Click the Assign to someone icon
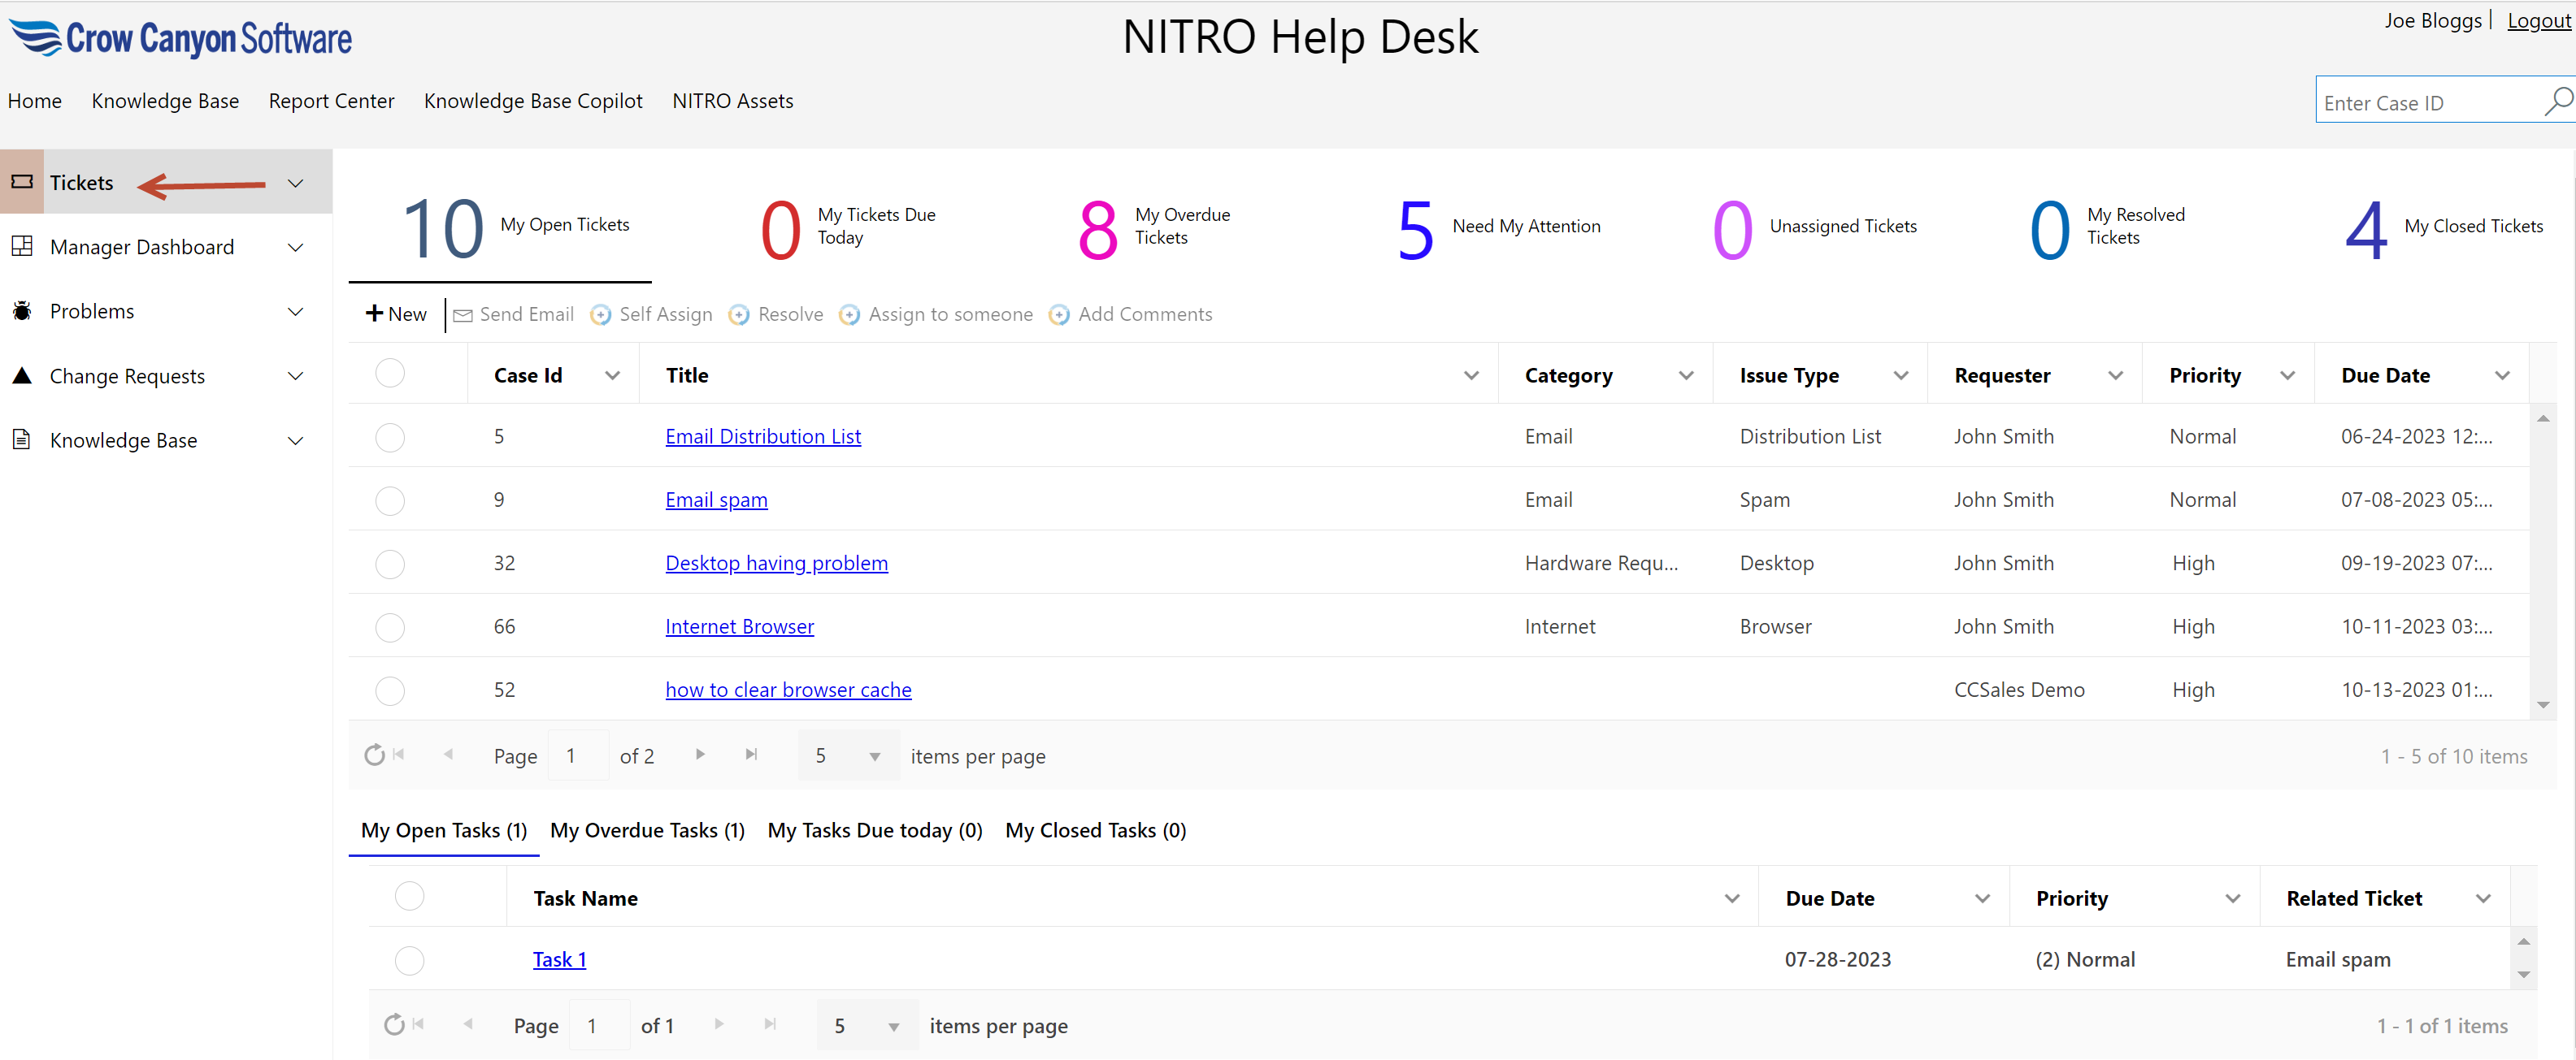Viewport: 2576px width, 1060px height. pyautogui.click(x=849, y=314)
